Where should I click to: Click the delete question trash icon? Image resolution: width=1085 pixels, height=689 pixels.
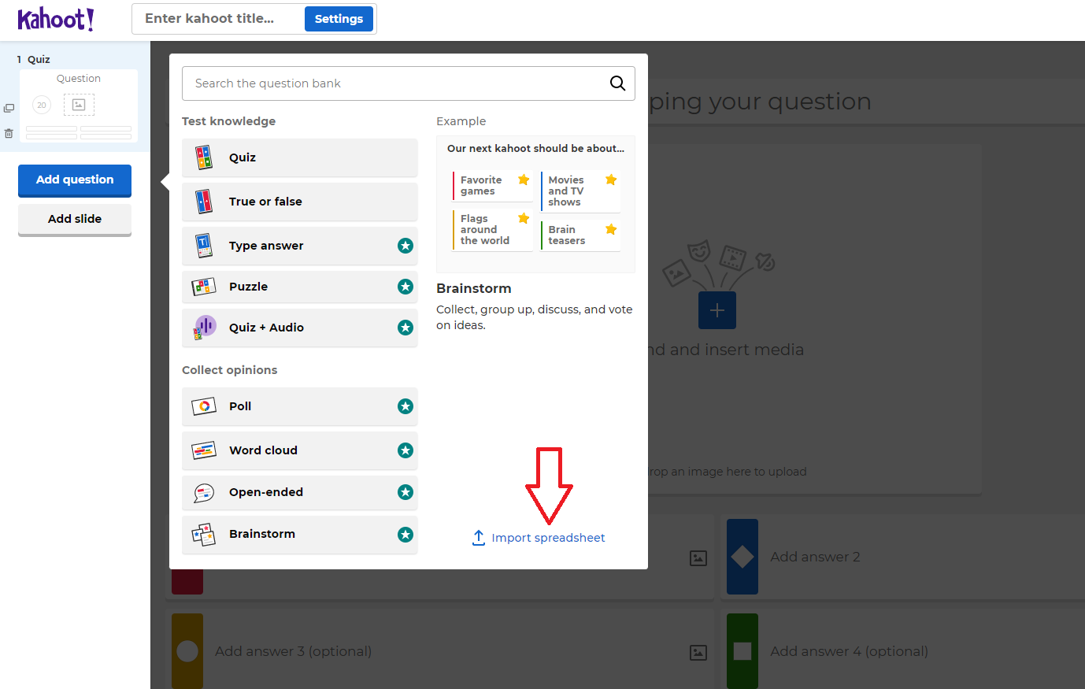point(9,133)
